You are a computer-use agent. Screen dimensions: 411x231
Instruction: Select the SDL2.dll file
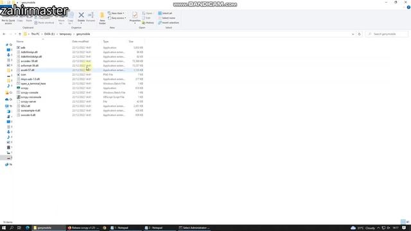tap(26, 106)
